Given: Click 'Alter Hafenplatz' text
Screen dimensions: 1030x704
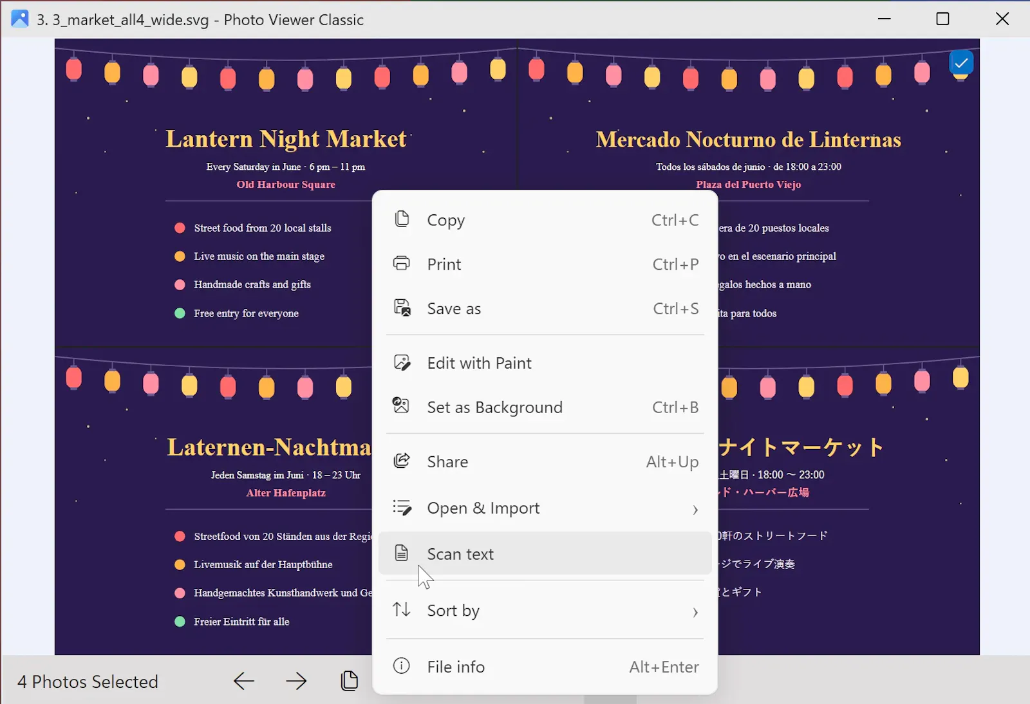Looking at the screenshot, I should coord(286,493).
